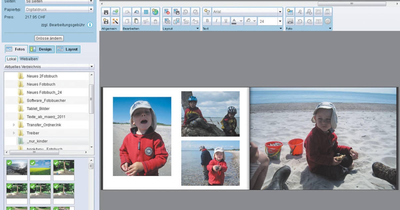Toggle Bold text formatting

(x=207, y=21)
